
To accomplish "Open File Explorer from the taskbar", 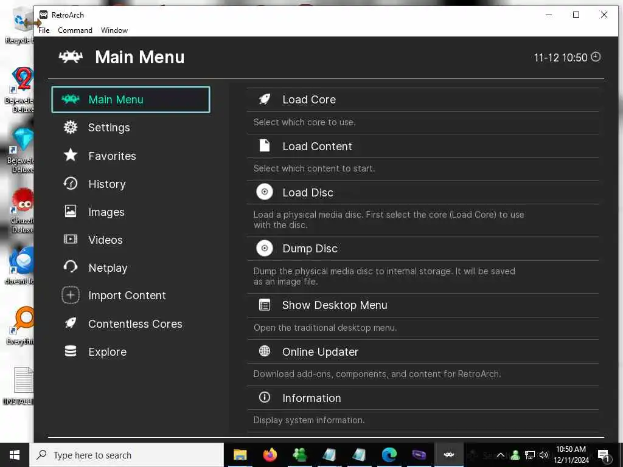I will click(x=240, y=455).
